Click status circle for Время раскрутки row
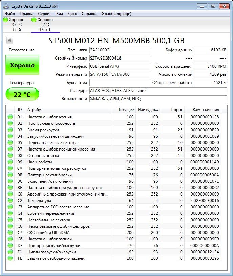 [10, 130]
